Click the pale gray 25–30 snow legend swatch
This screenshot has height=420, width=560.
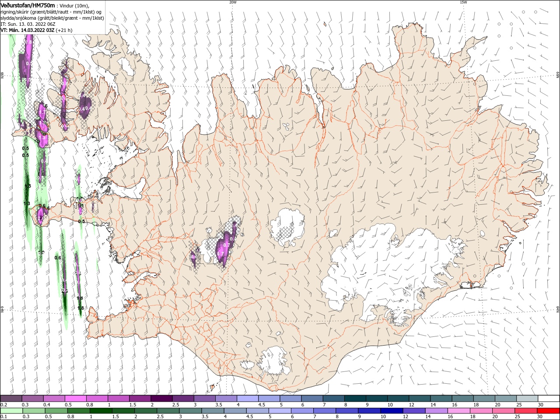[x=527, y=399]
